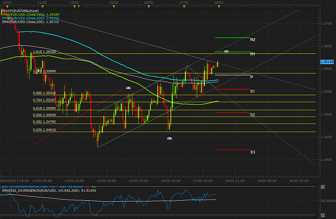Click the orange day marker under 11/02

coord(42,7)
